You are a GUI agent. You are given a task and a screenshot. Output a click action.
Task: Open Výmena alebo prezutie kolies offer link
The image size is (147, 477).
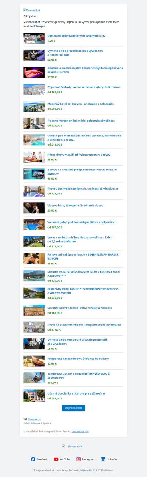point(75,53)
